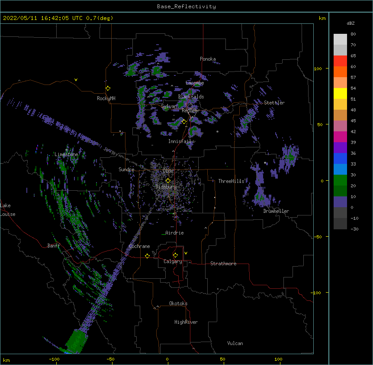Viewport: 373px width, 365px height.
Task: Click the Lacombe city label
Action: pyautogui.click(x=195, y=83)
